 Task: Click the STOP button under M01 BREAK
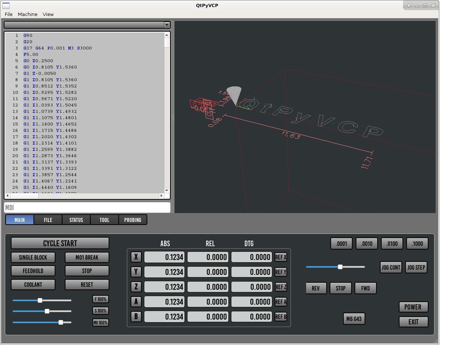pyautogui.click(x=87, y=271)
